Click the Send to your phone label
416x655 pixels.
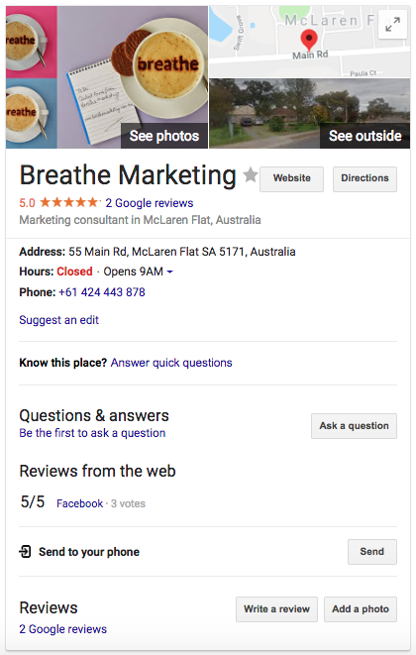[89, 552]
